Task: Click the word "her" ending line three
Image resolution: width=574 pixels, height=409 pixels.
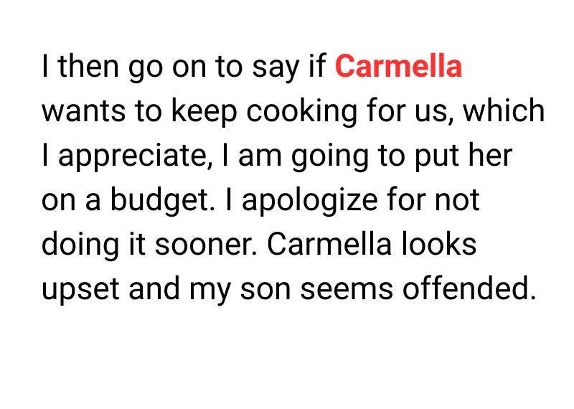Action: pyautogui.click(x=491, y=156)
